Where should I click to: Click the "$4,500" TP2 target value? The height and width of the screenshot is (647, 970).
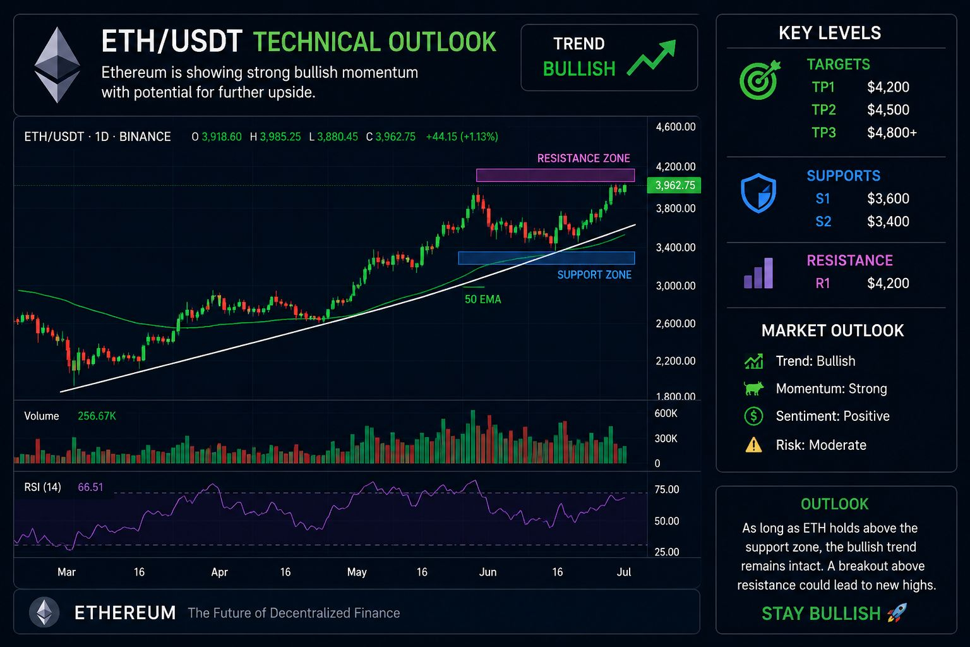[888, 110]
